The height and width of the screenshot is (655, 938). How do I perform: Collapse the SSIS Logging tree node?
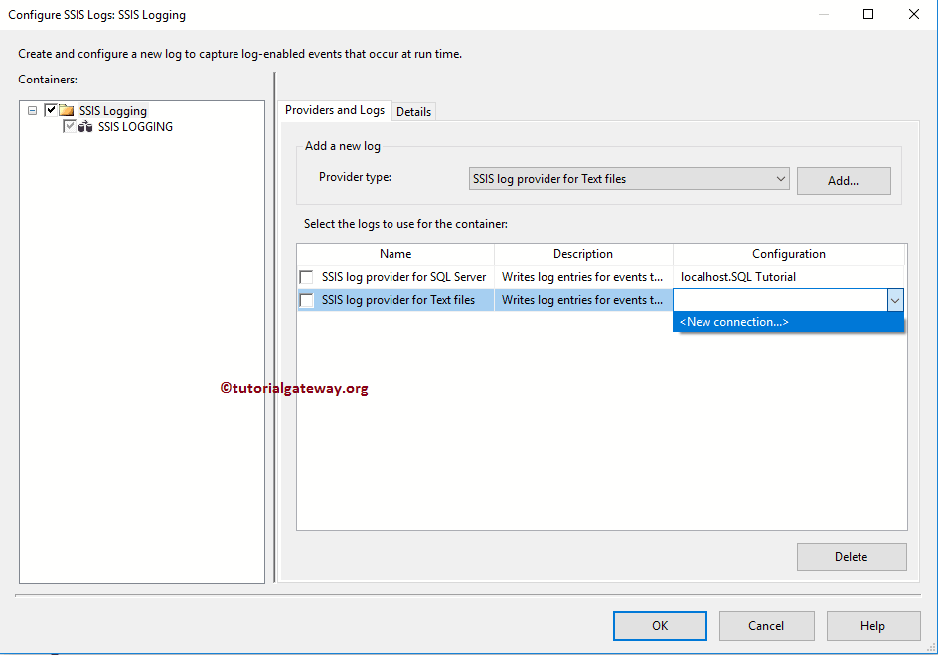click(x=33, y=110)
